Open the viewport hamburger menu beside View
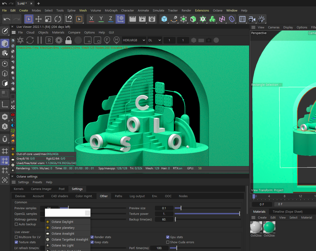This screenshot has height=251, width=316. point(253,27)
